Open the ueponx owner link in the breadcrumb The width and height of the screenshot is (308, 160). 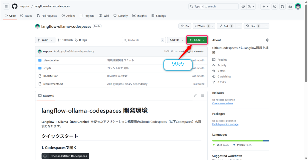tap(25, 6)
